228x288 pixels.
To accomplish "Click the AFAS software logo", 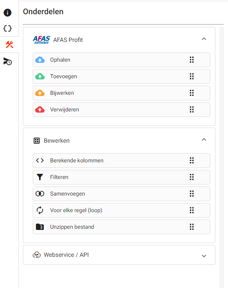I will 41,40.
